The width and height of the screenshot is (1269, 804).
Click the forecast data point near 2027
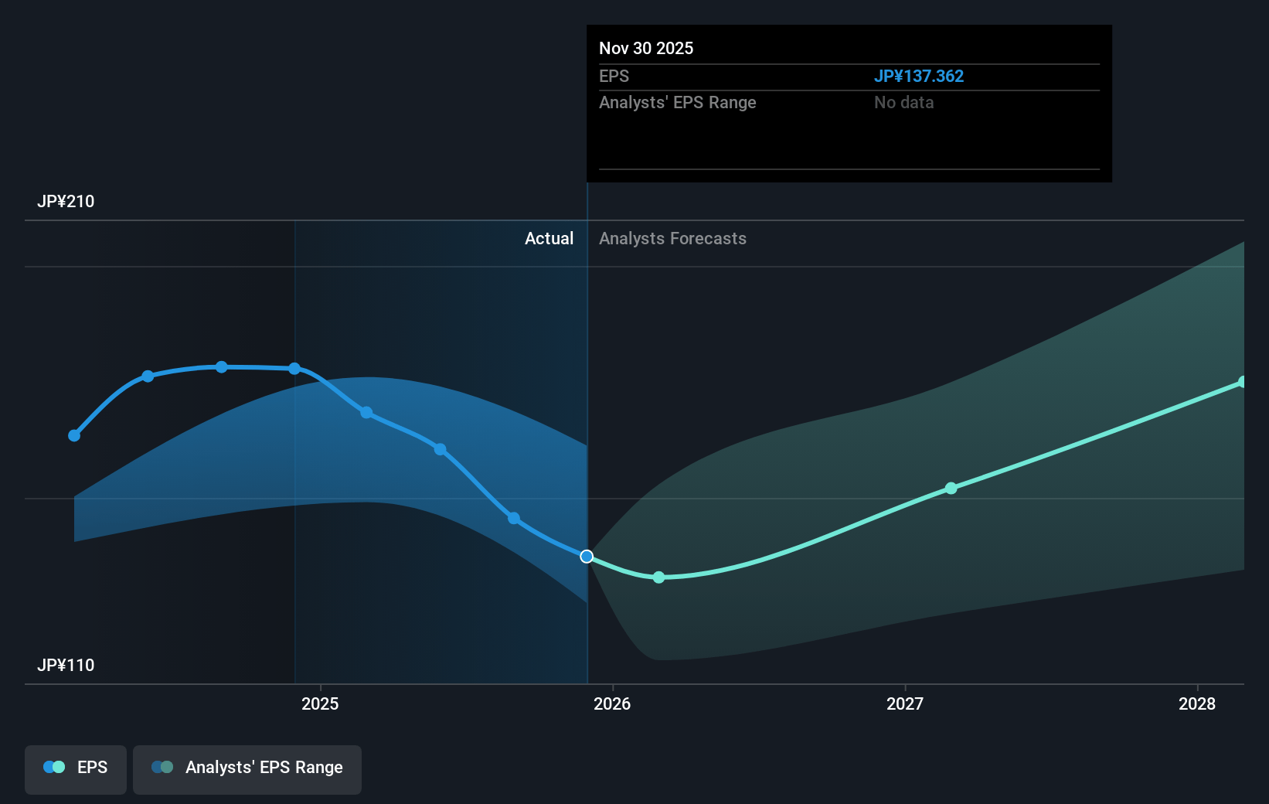click(x=951, y=488)
